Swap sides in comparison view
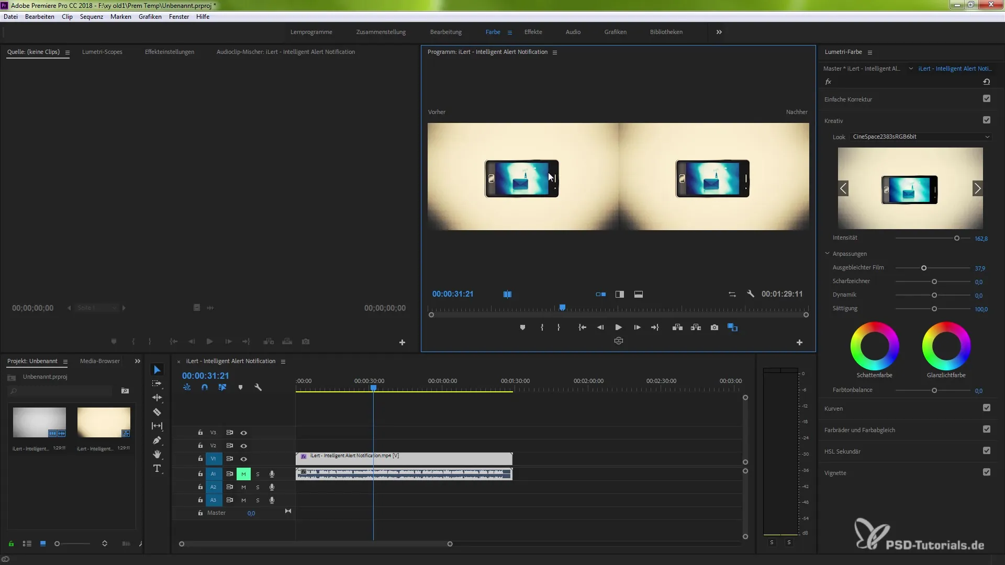 tap(732, 294)
